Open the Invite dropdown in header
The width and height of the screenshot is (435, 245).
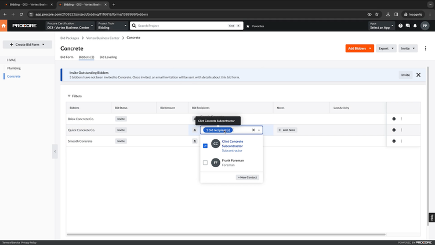coord(408,48)
